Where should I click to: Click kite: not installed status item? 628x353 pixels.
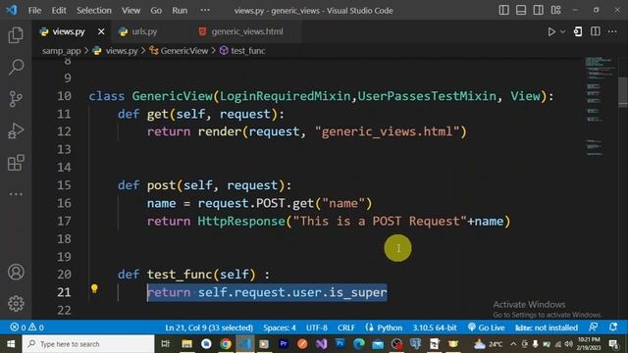547,328
